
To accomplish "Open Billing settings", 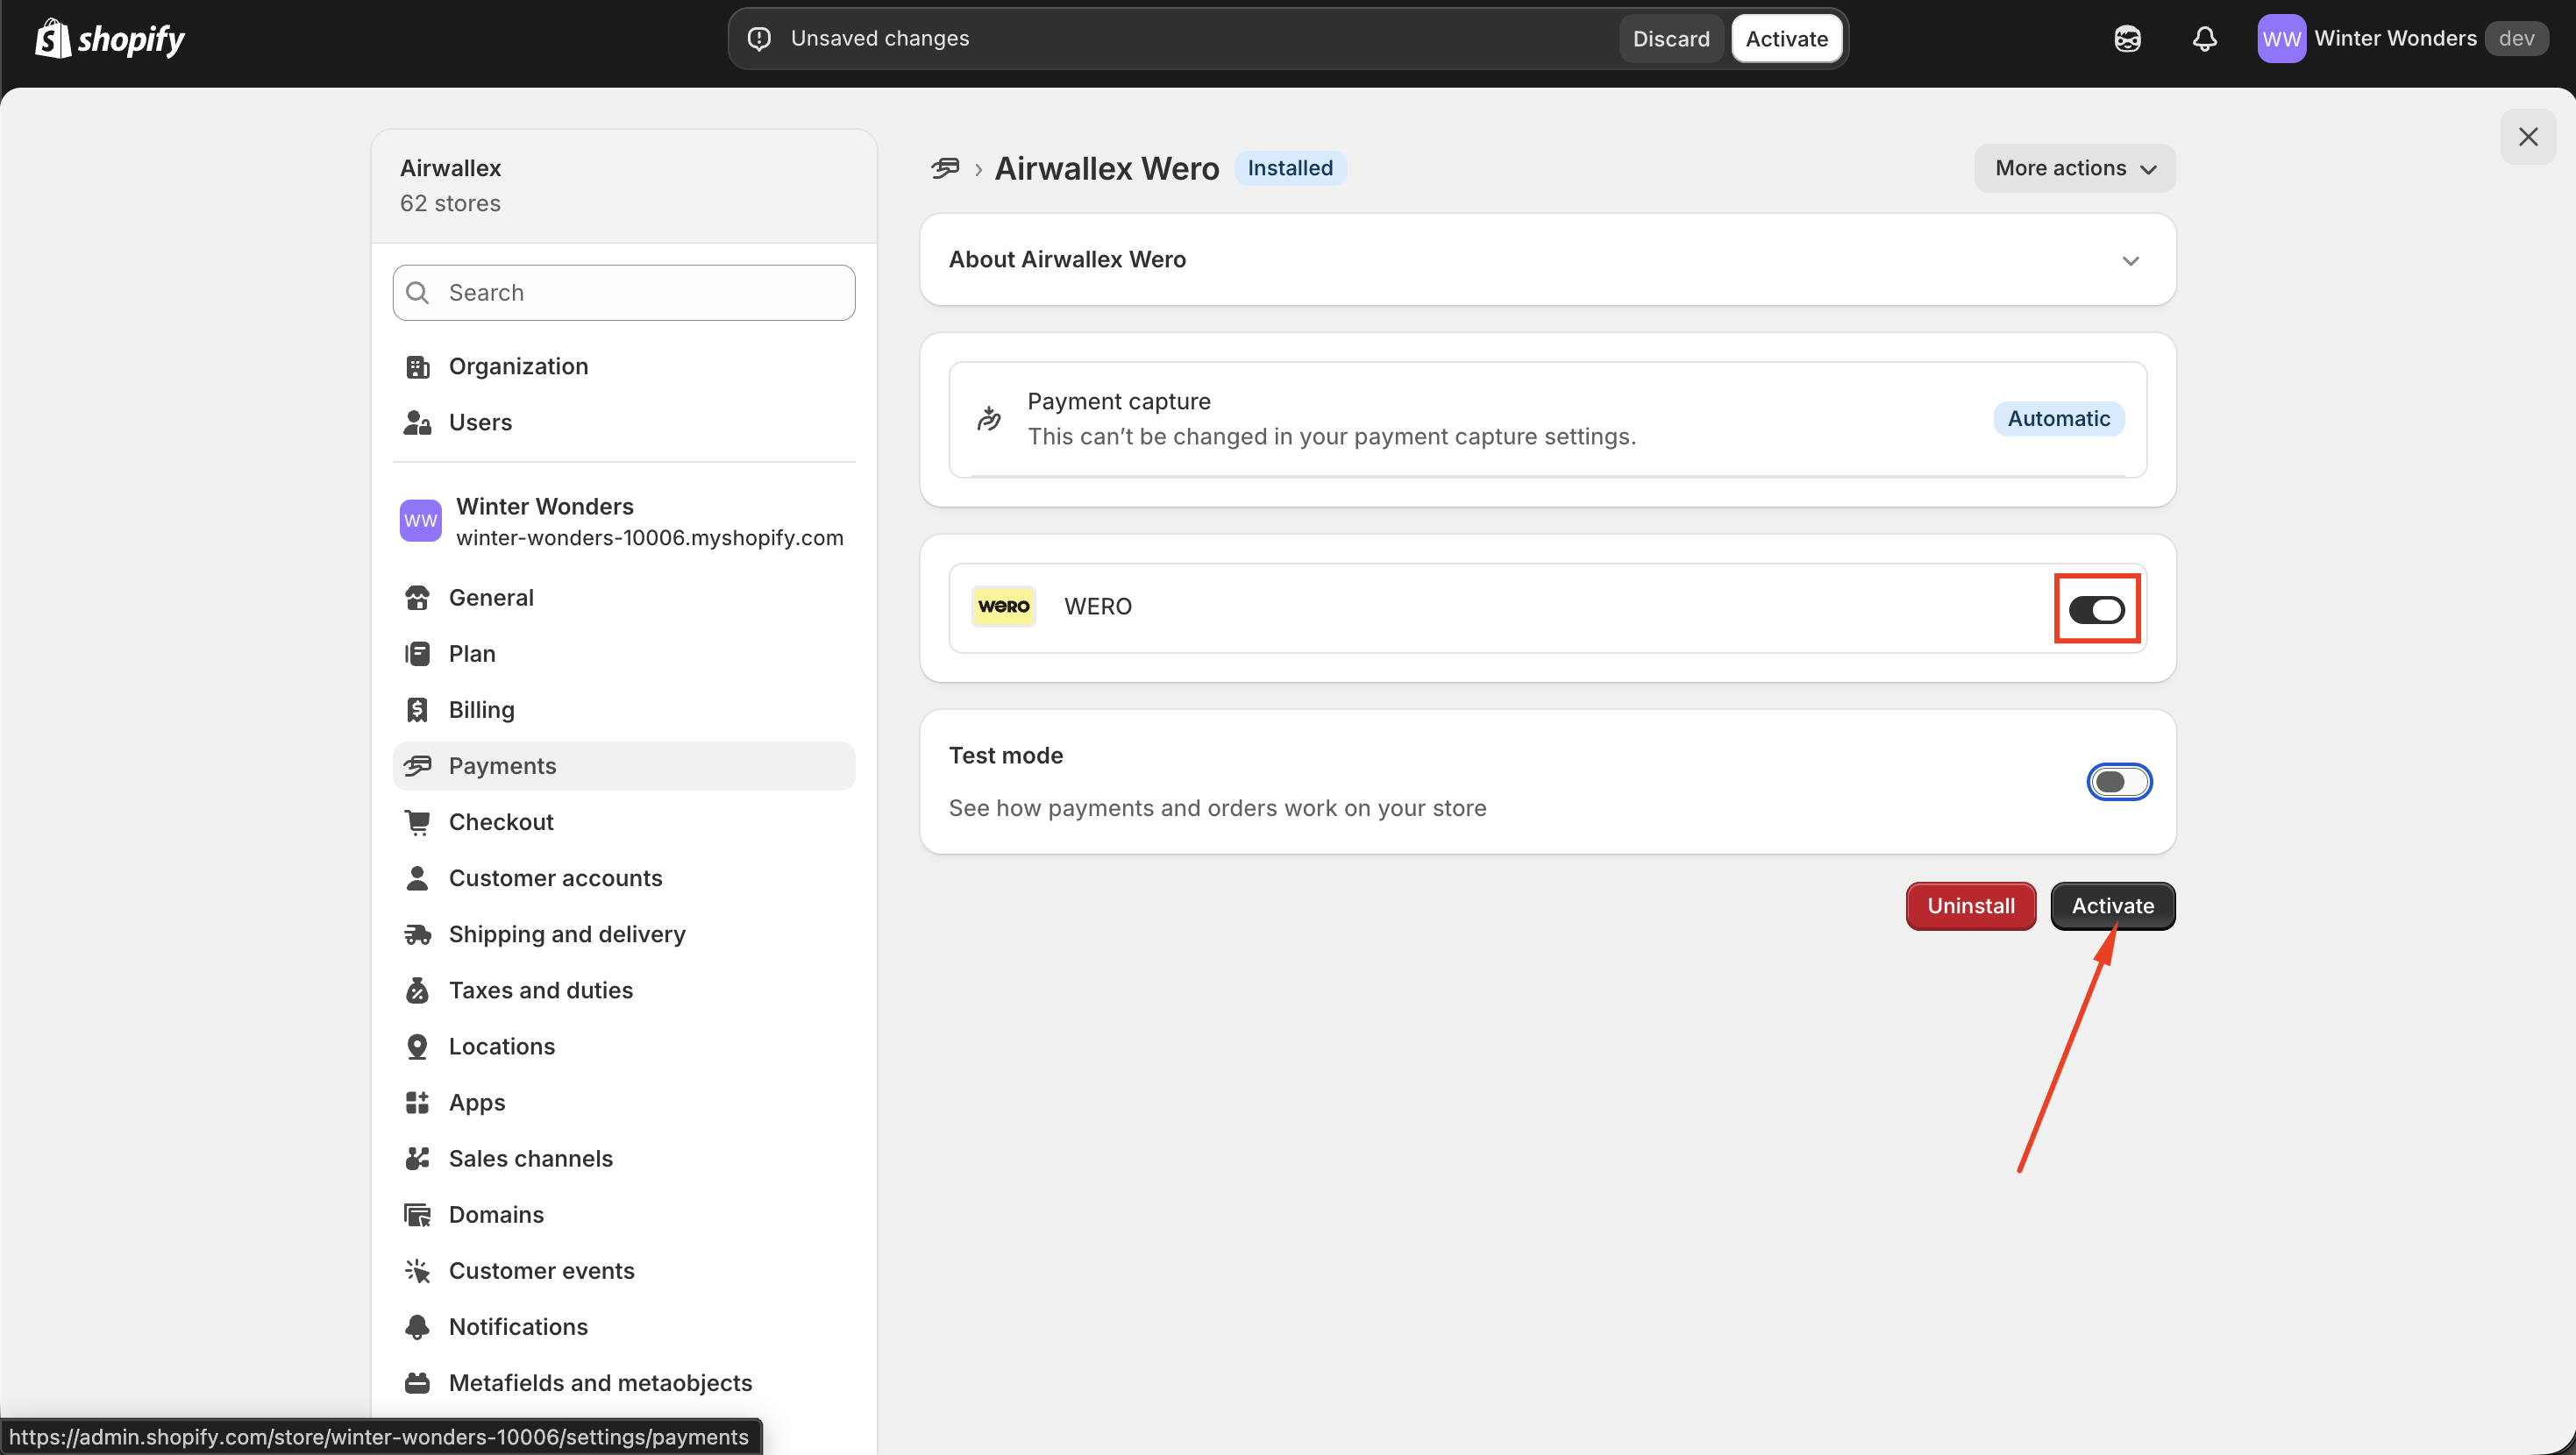I will tap(624, 710).
